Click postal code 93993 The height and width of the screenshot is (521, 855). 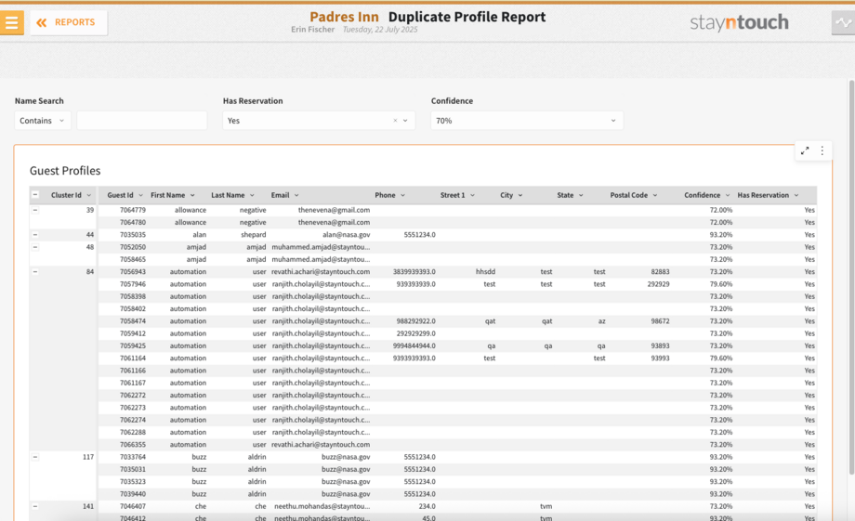pyautogui.click(x=660, y=358)
